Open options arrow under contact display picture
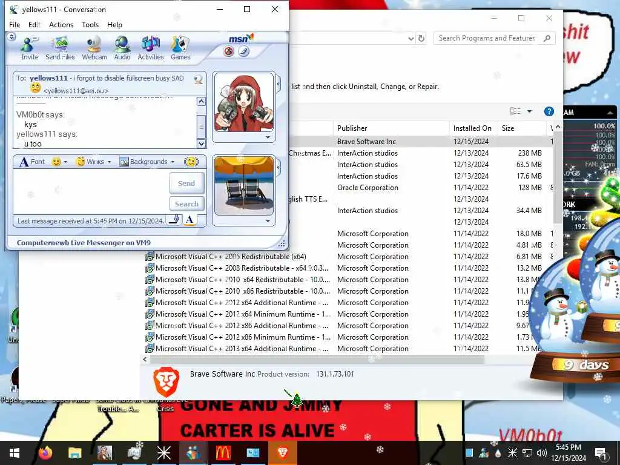This screenshot has width=620, height=465. click(268, 137)
